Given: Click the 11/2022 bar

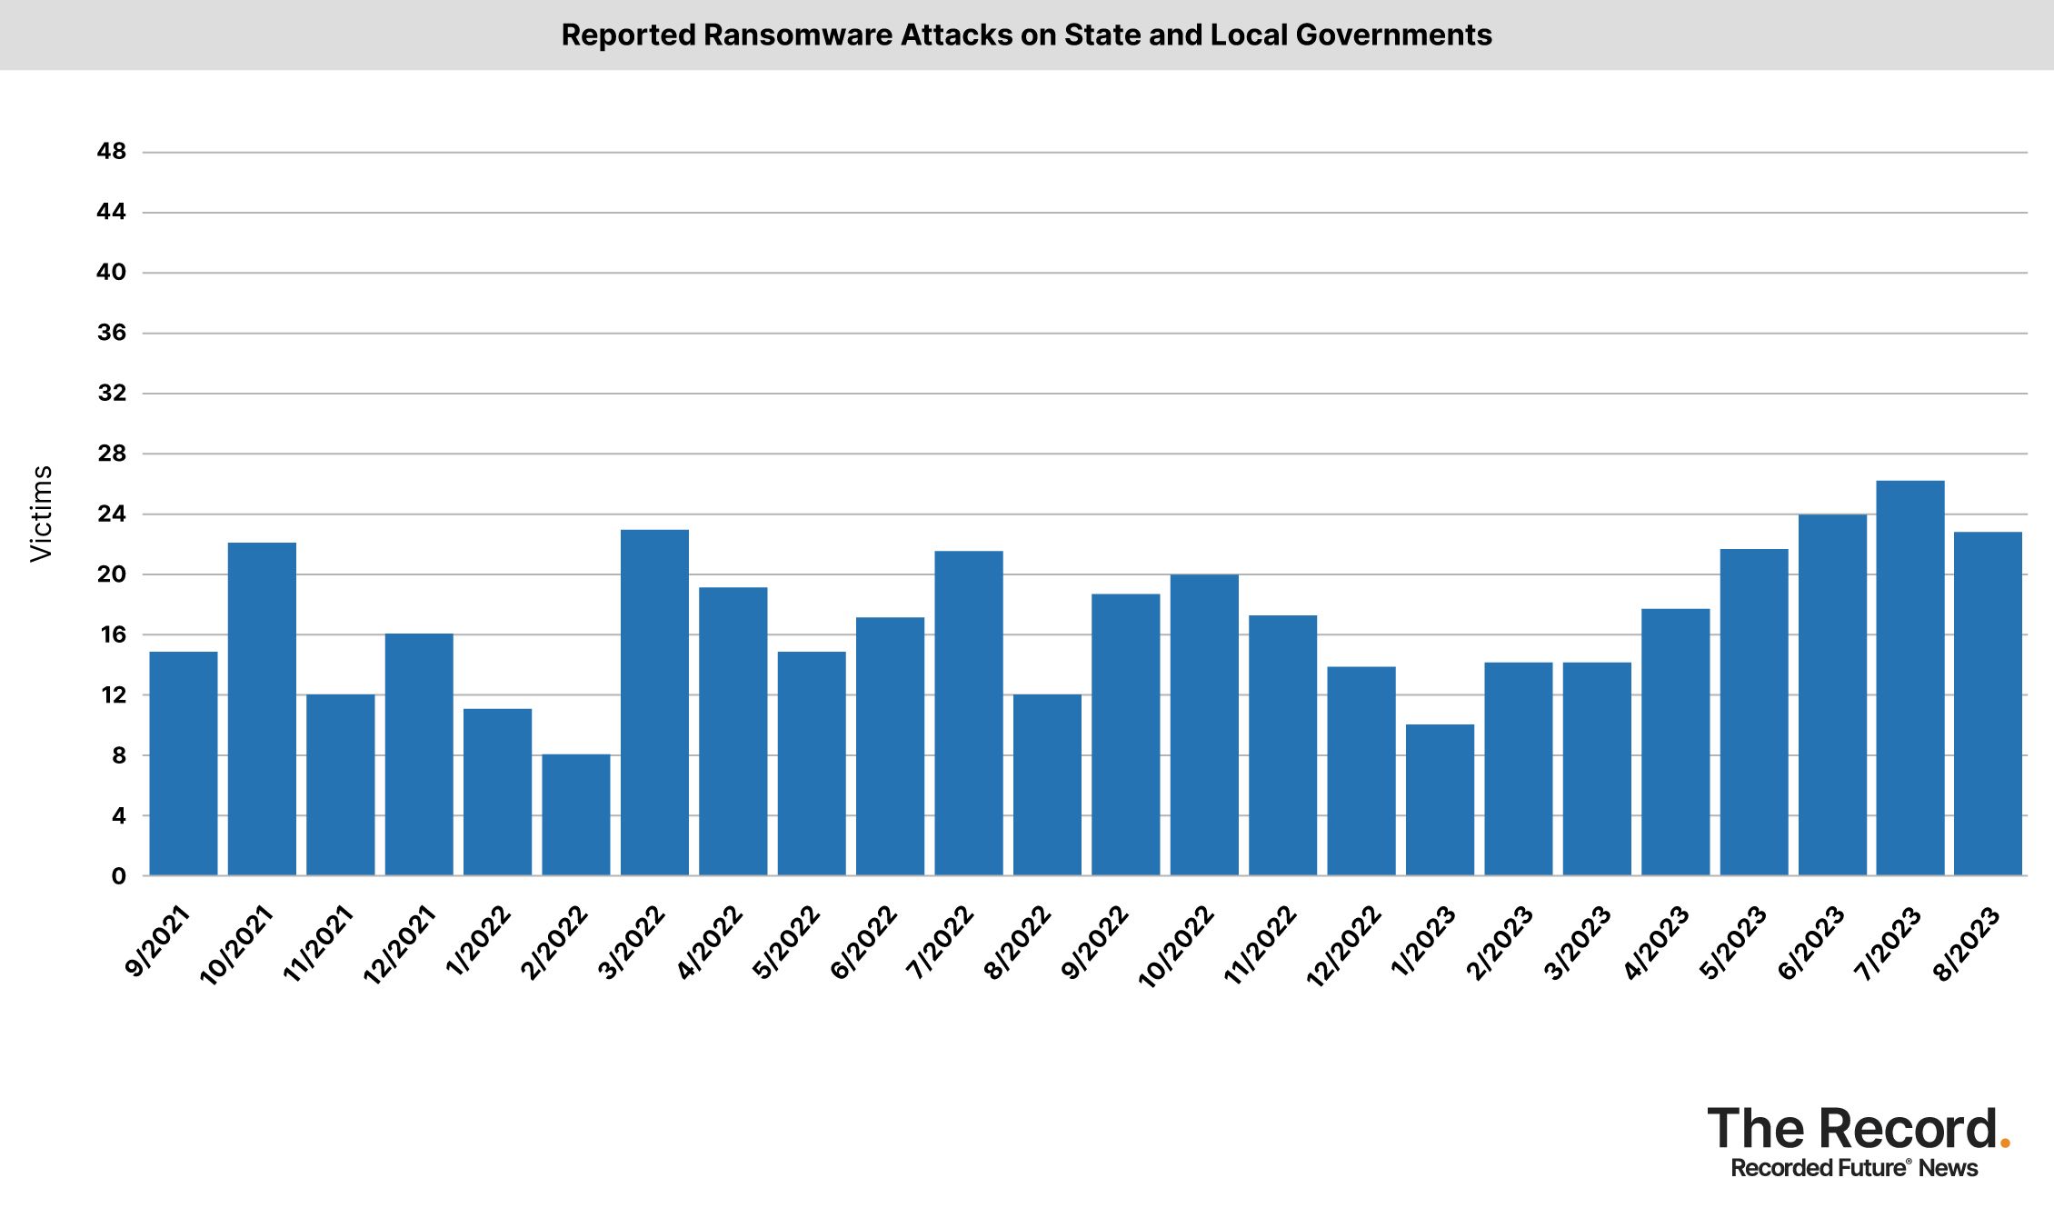Looking at the screenshot, I should 1283,745.
